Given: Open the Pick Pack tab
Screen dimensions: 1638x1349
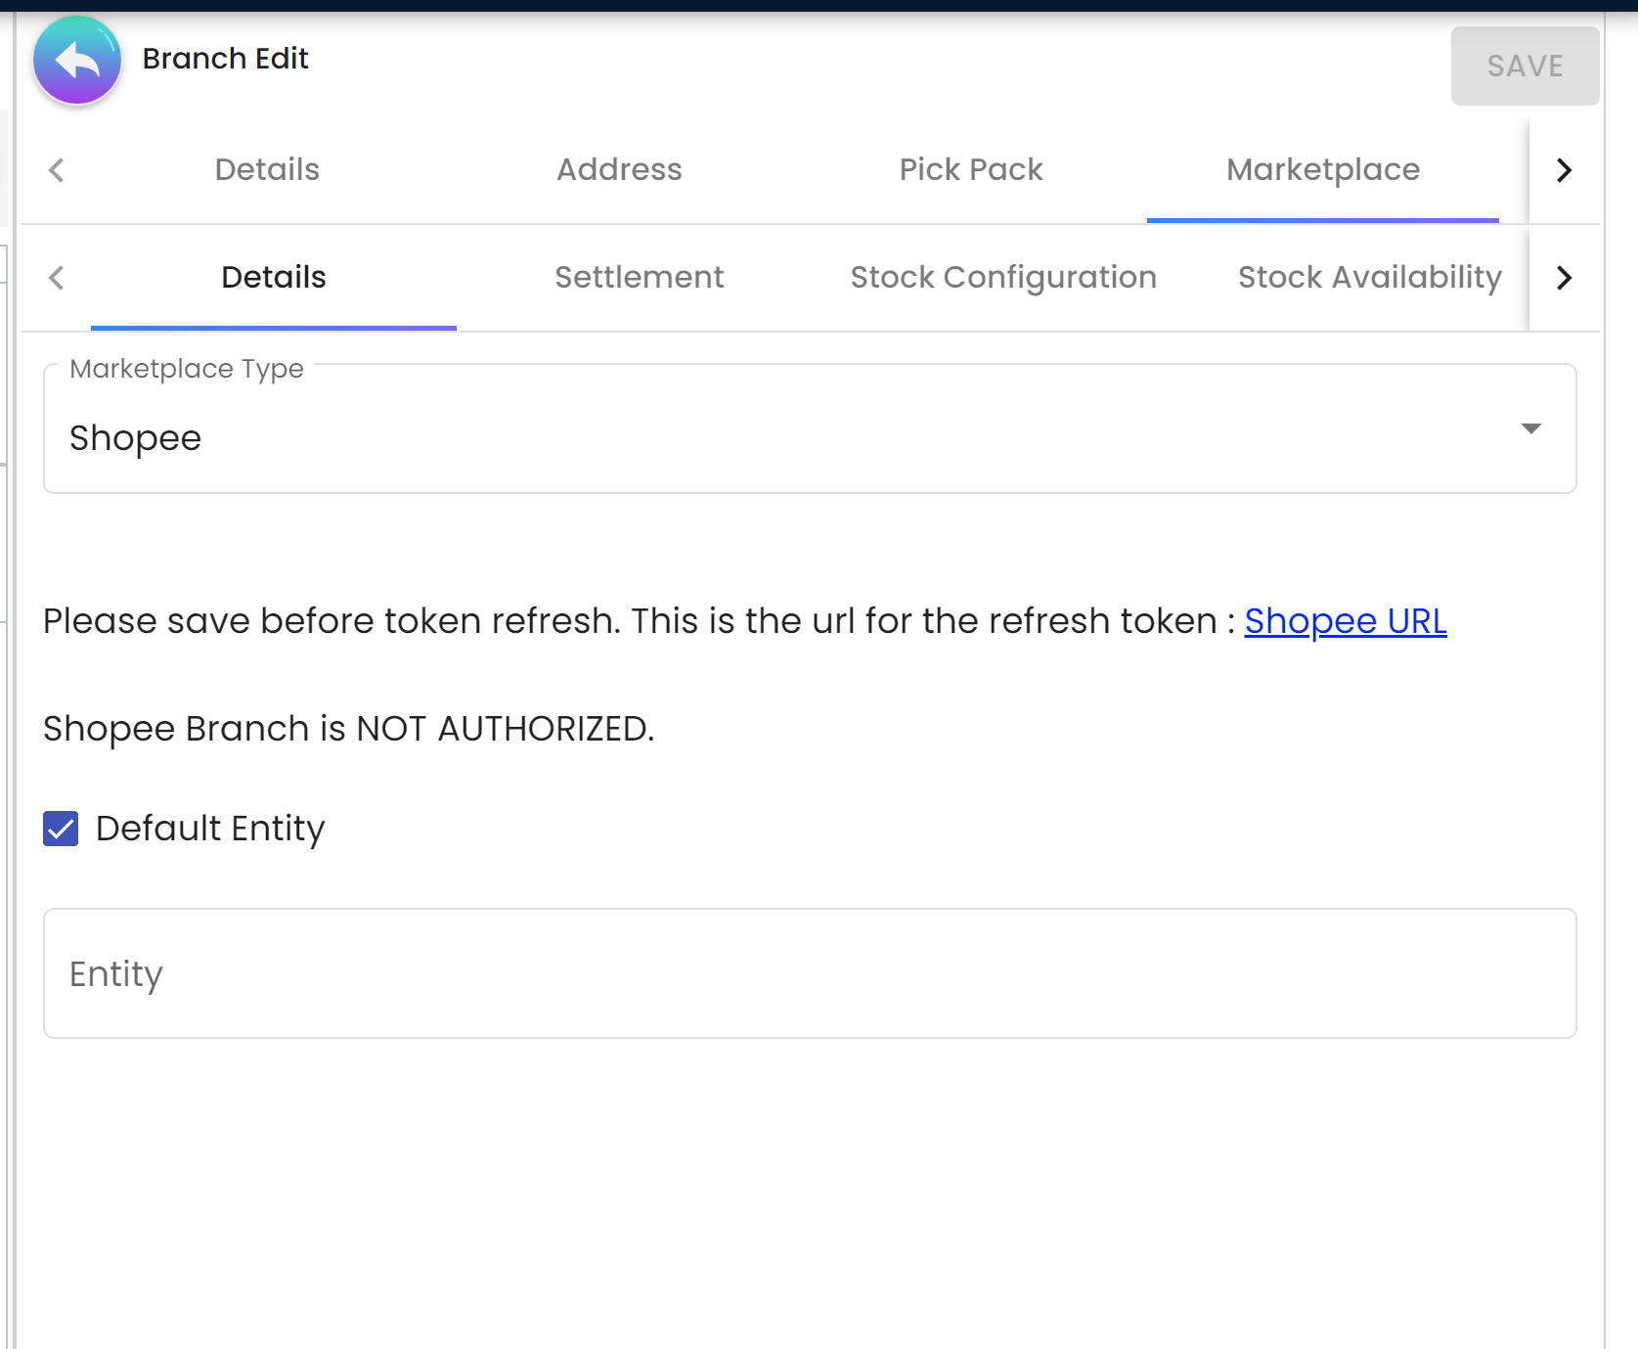Looking at the screenshot, I should [x=970, y=170].
